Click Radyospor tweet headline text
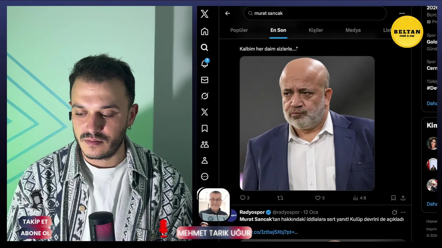The image size is (442, 248). click(321, 219)
